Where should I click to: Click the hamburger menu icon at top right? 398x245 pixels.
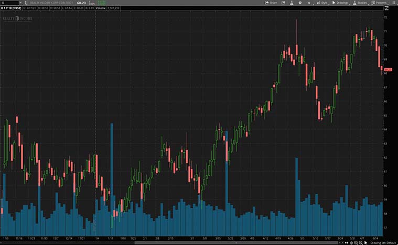[x=394, y=3]
